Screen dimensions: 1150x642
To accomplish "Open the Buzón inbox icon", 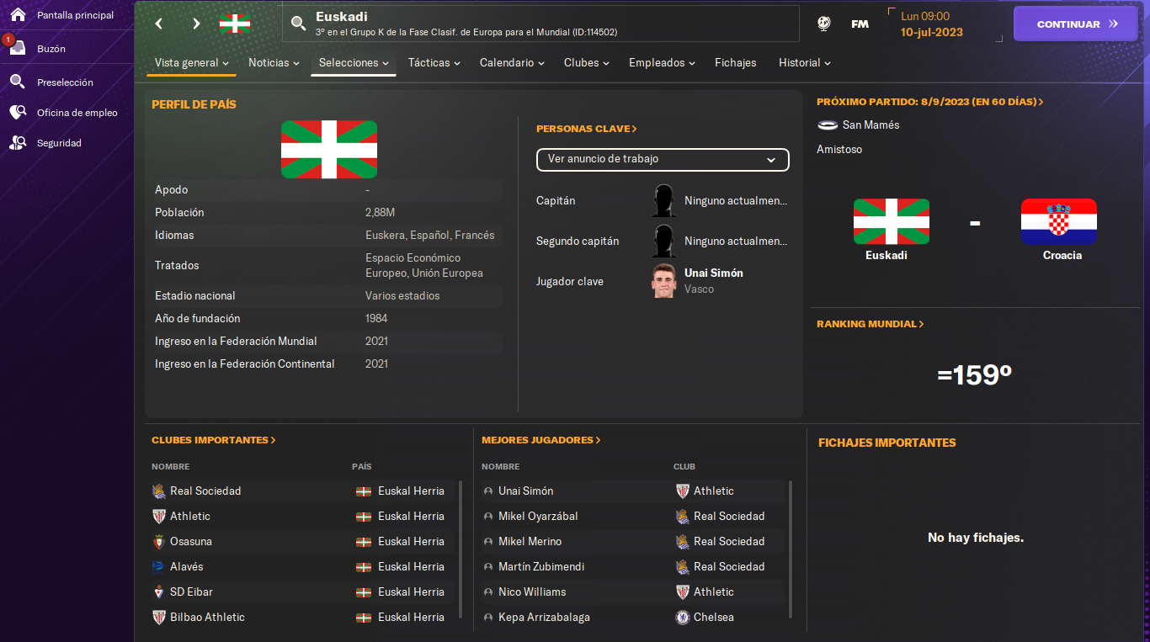I will tap(18, 48).
